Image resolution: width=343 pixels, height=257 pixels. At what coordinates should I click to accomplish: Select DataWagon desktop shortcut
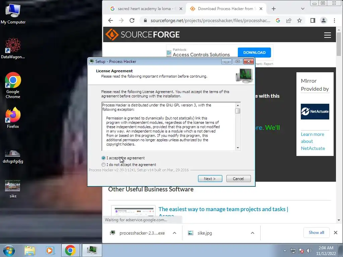pos(13,48)
